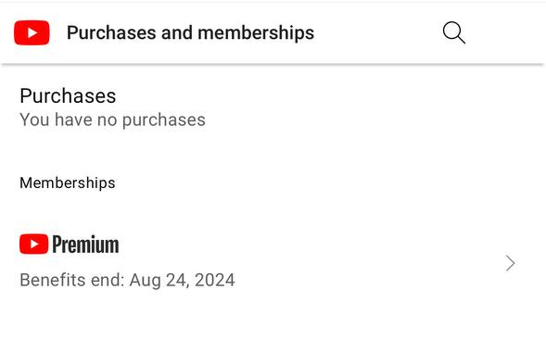Open Benefits end Aug 24, 2024 details
546x340 pixels.
click(x=127, y=280)
